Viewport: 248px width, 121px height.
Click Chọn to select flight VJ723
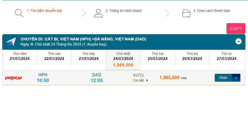[x=227, y=78]
